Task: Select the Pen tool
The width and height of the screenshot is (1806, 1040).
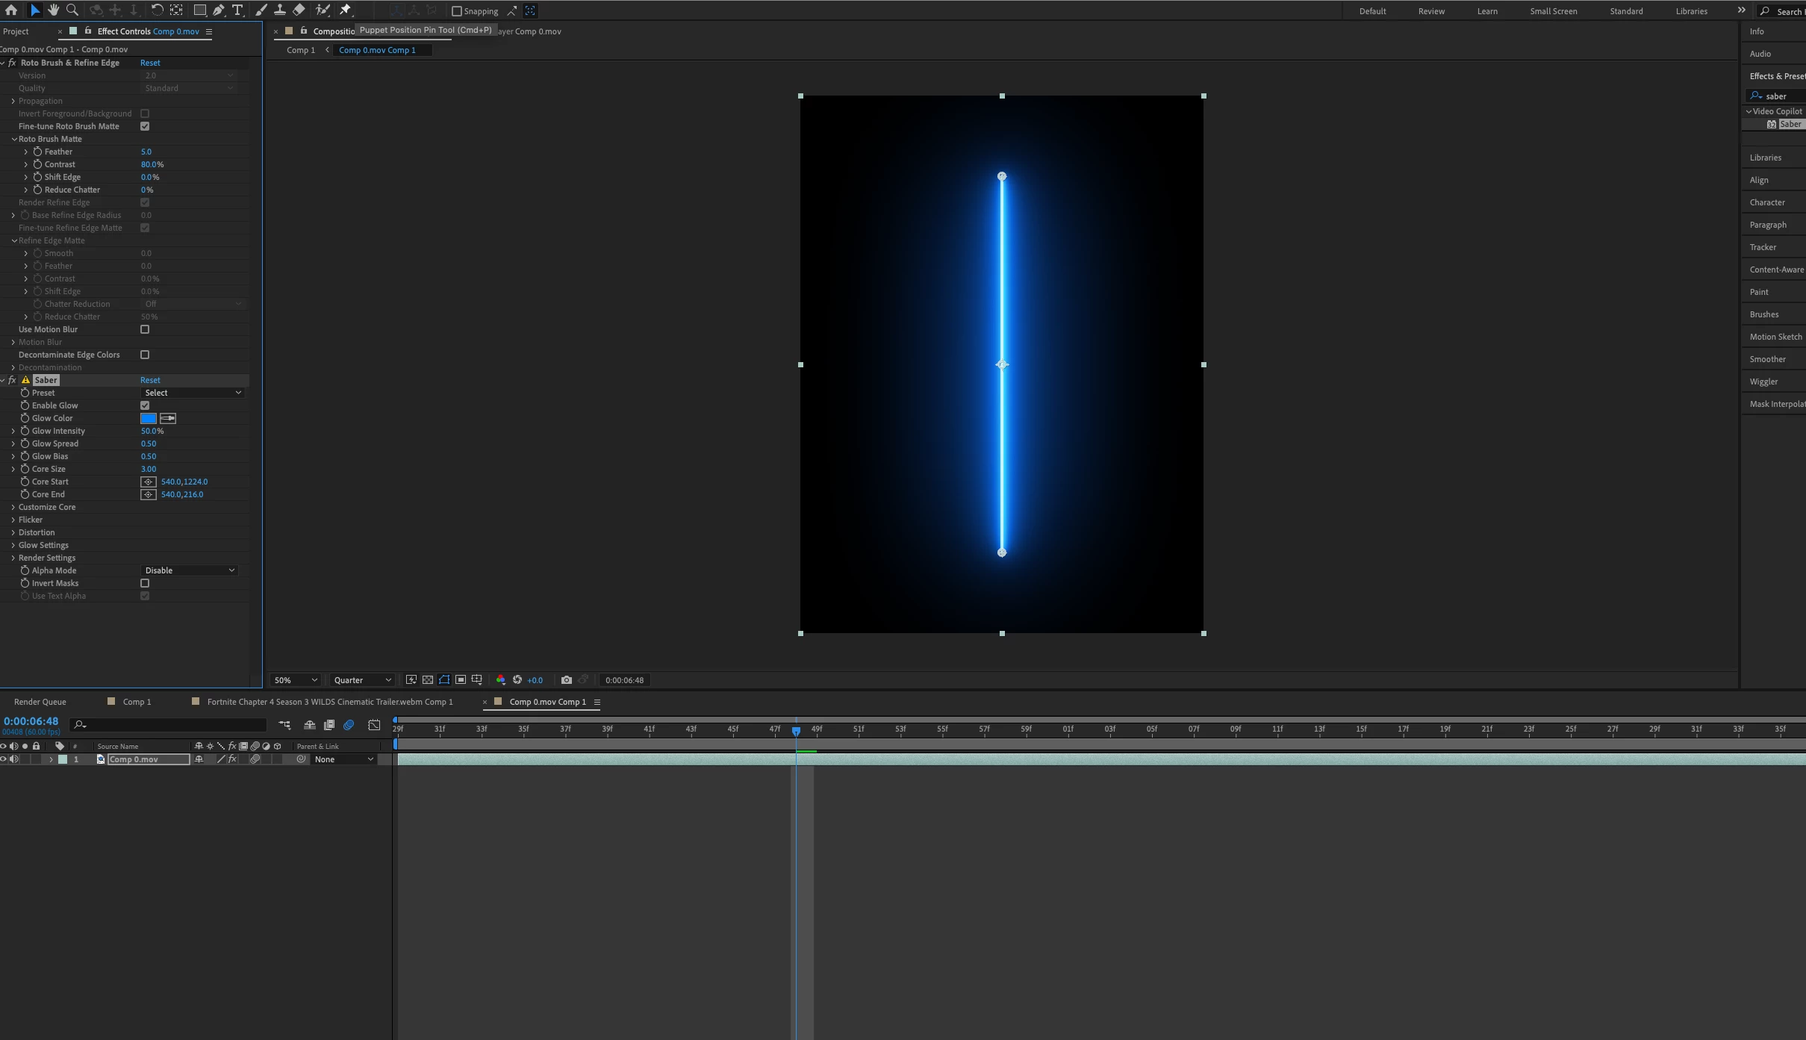Action: 218,10
